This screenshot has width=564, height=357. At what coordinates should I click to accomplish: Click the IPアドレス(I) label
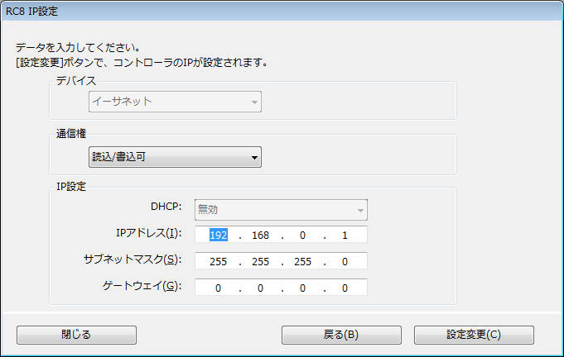click(x=149, y=236)
